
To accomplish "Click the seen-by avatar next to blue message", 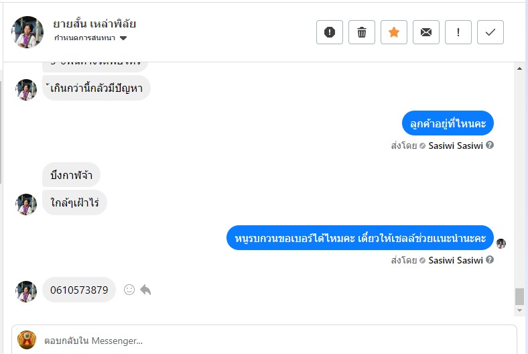I will pos(501,243).
